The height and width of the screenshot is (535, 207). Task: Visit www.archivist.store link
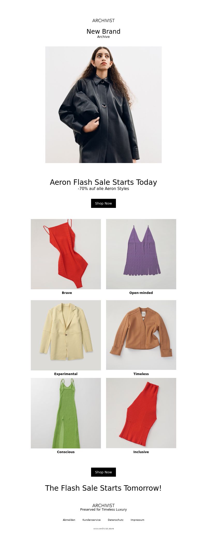(x=103, y=528)
